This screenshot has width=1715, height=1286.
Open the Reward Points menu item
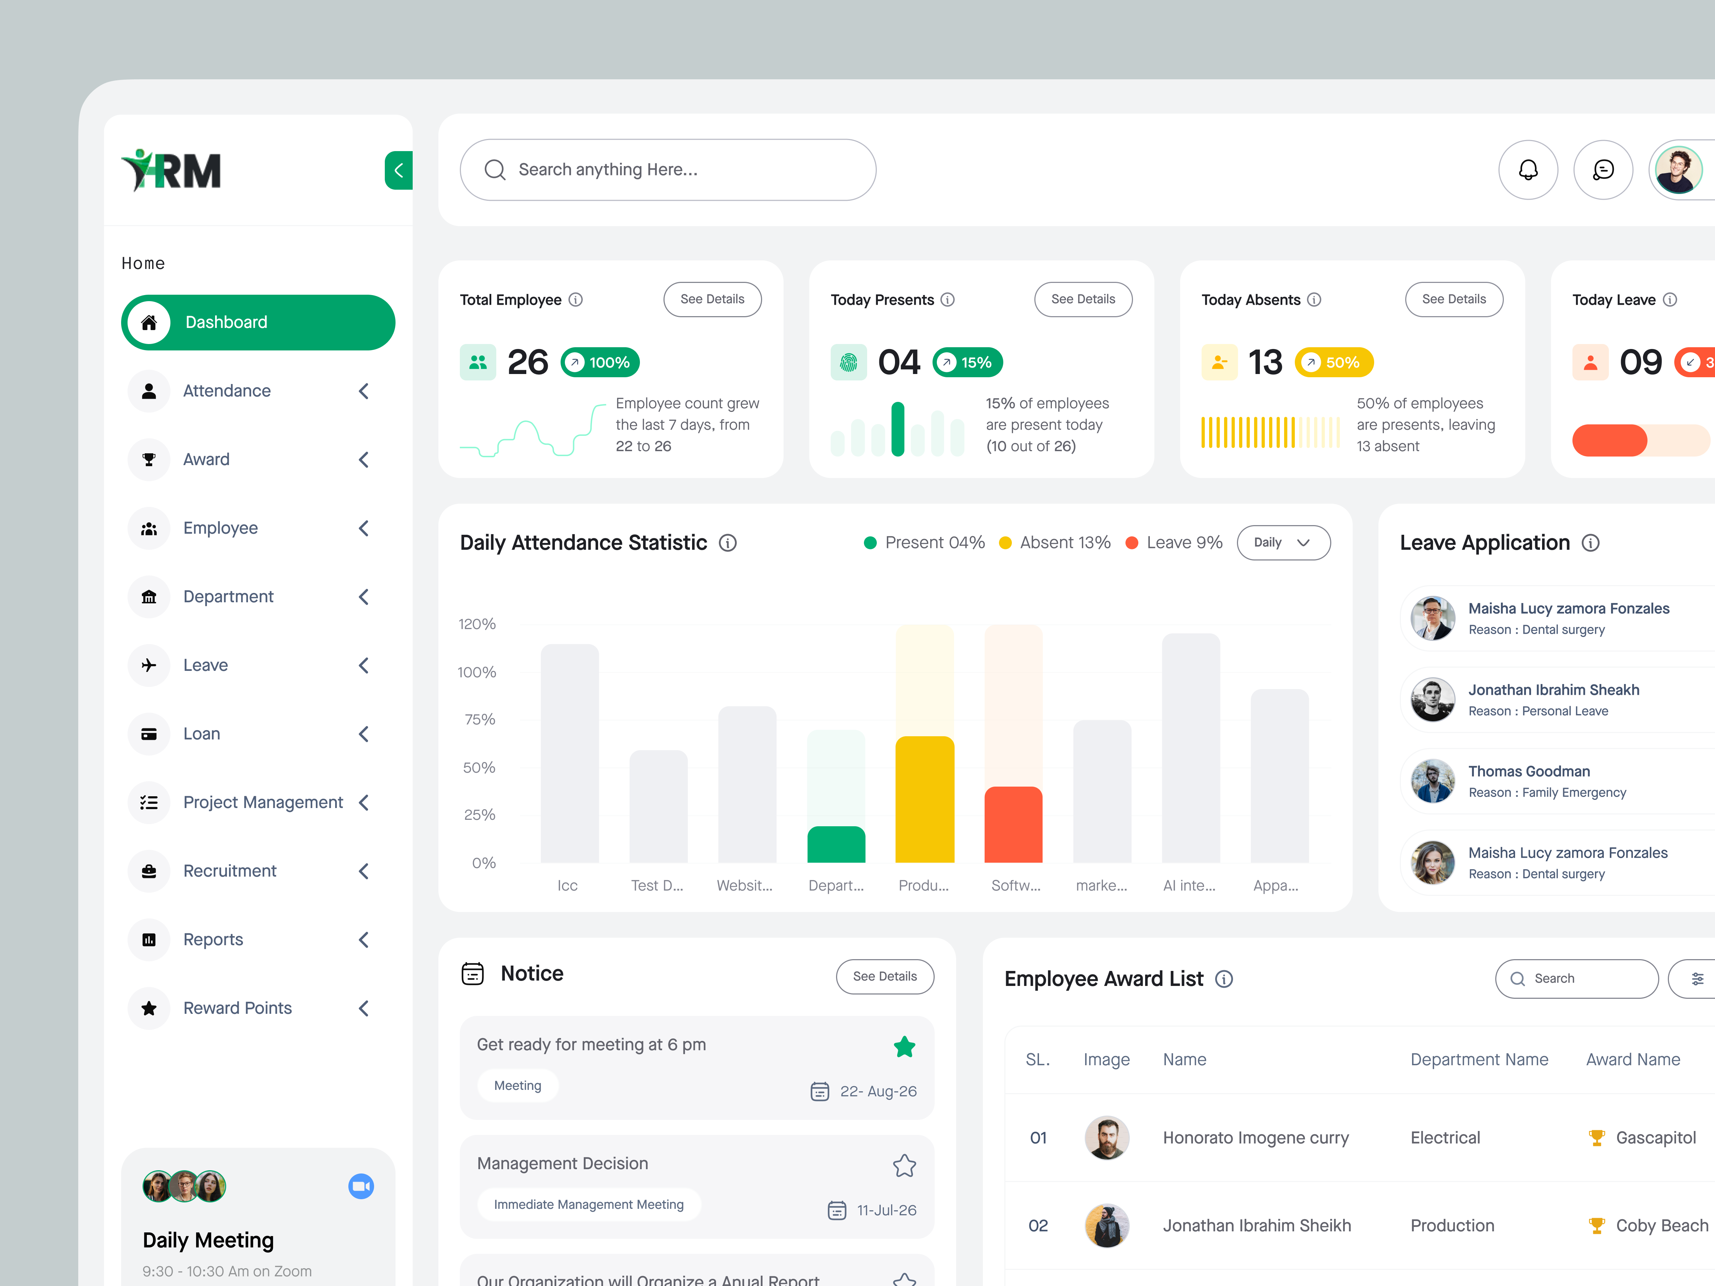[258, 1008]
